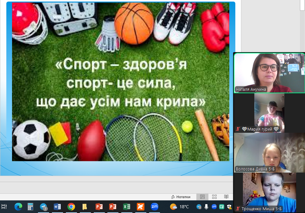This screenshot has height=213, width=305.
Task: Launch Microsoft Edge from the taskbar
Action: click(18, 207)
